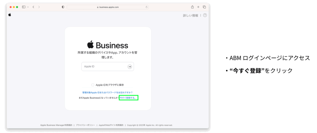This screenshot has width=317, height=133.
Task: Reload the page with the refresh icon
Action: pyautogui.click(x=146, y=7)
